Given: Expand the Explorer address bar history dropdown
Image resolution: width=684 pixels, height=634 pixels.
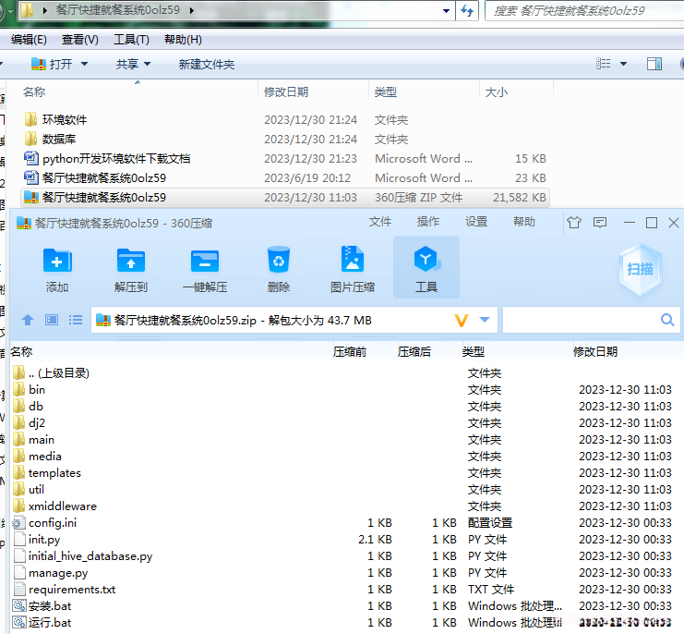Looking at the screenshot, I should pyautogui.click(x=446, y=10).
